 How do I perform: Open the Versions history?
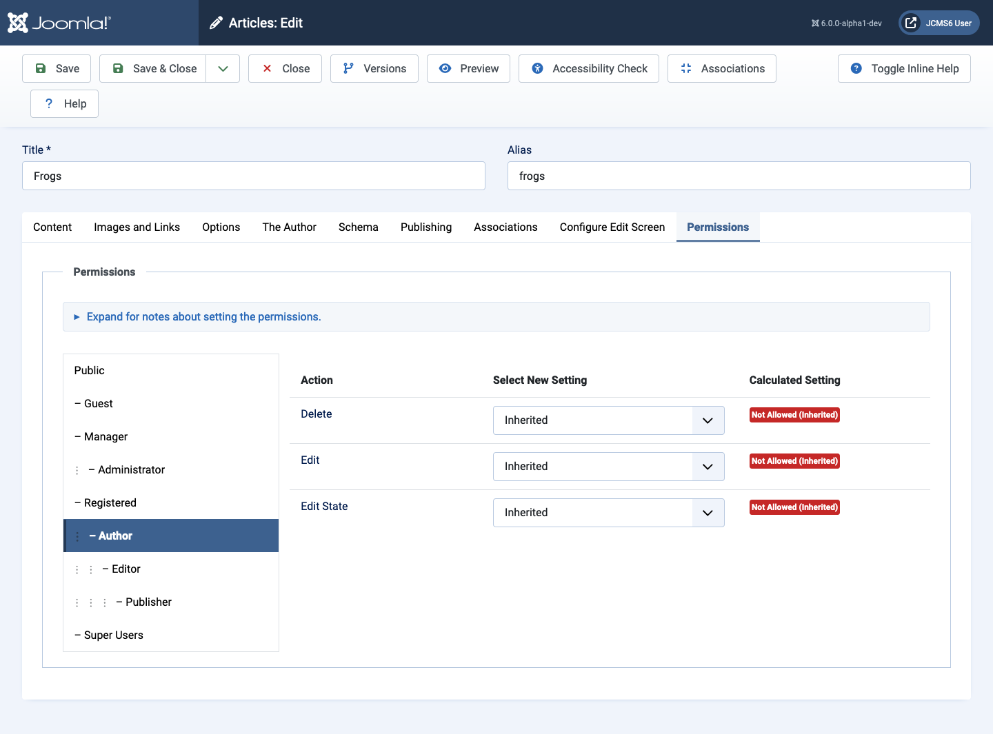tap(374, 68)
